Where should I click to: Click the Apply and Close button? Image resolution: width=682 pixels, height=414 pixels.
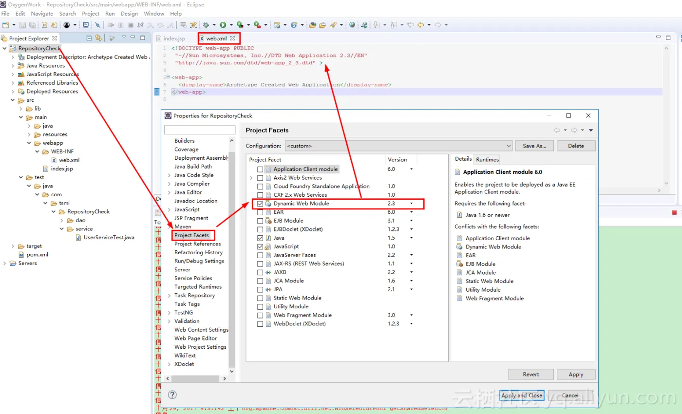coord(522,395)
